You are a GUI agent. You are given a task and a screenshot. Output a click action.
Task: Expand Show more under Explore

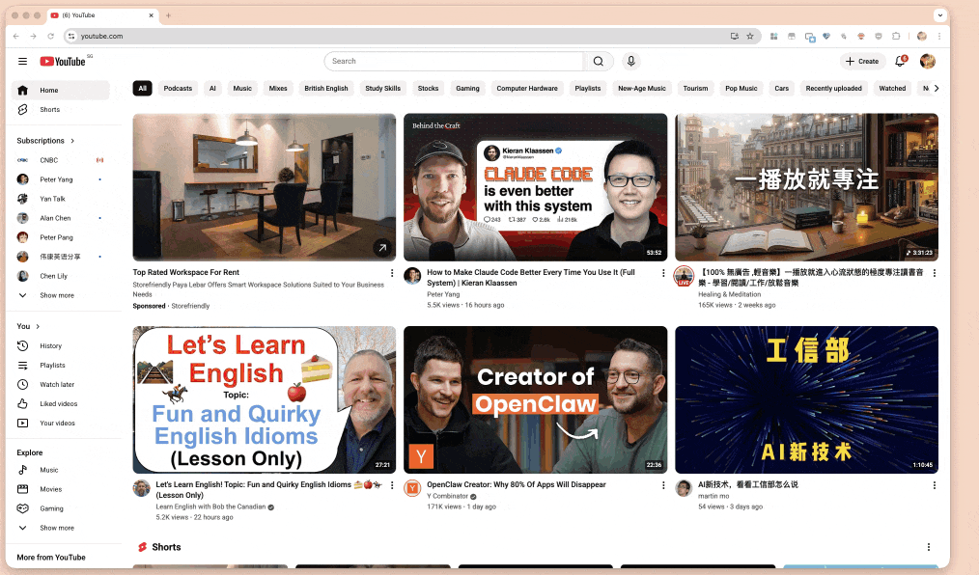point(56,529)
